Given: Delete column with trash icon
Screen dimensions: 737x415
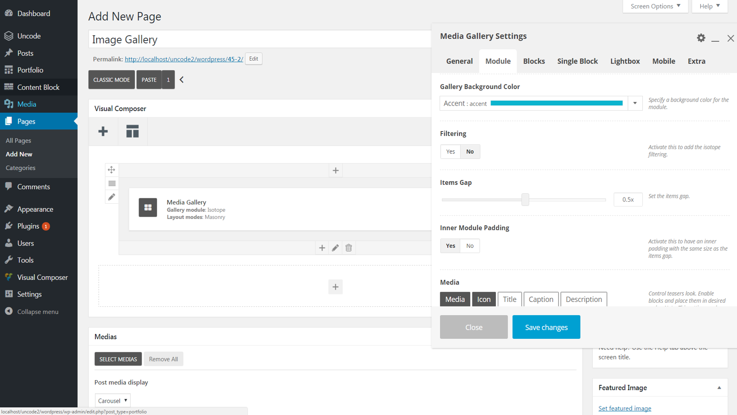Looking at the screenshot, I should 349,248.
